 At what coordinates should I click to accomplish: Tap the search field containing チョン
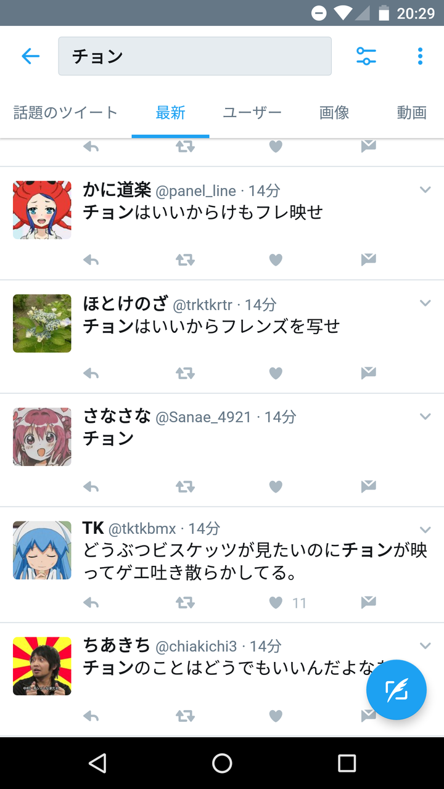[x=195, y=56]
